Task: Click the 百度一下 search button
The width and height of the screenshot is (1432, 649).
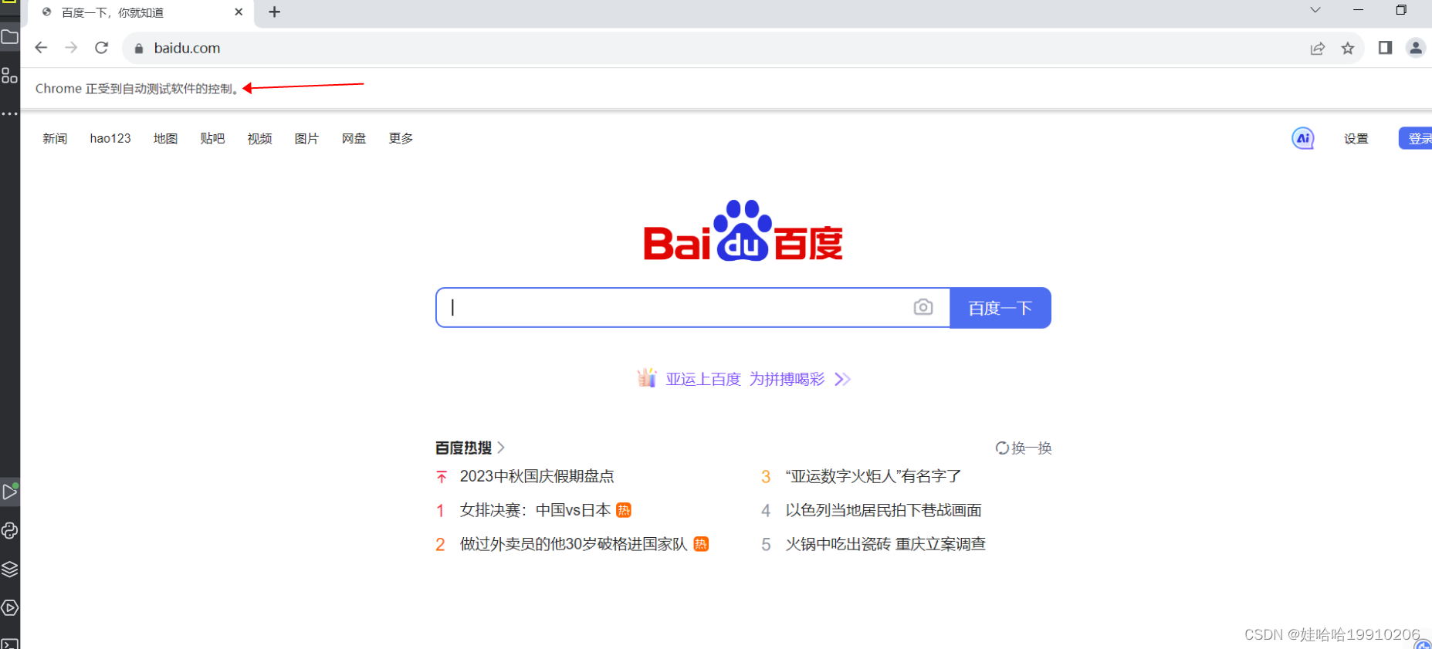Action: coord(1000,308)
